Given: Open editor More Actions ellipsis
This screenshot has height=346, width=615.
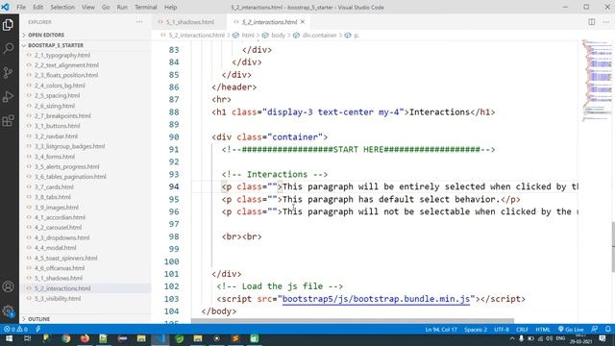Looking at the screenshot, I should tap(606, 22).
